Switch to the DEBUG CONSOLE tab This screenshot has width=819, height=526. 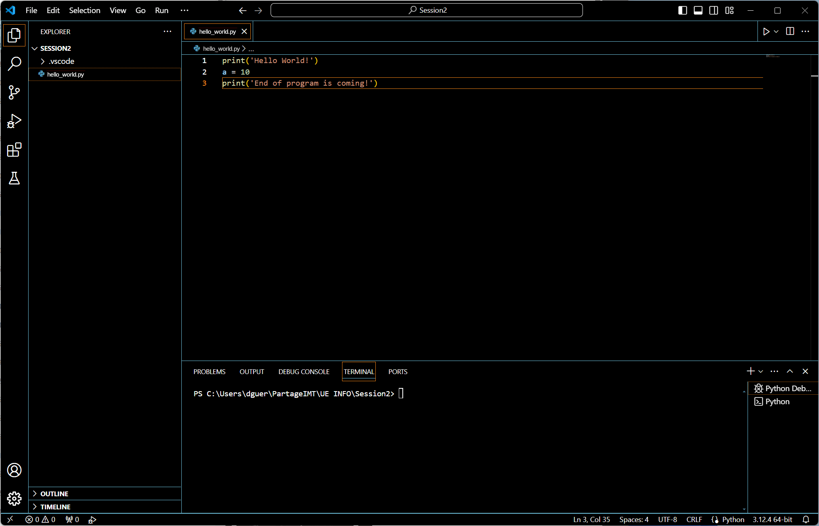304,372
